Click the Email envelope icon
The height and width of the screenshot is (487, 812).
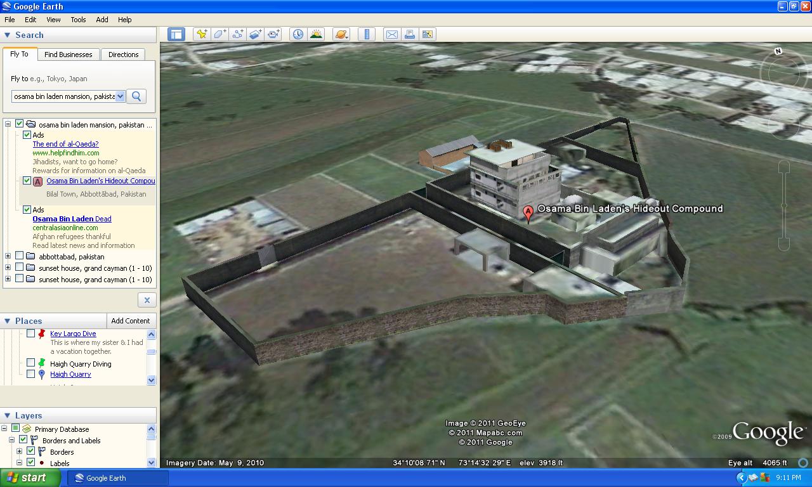[x=392, y=34]
